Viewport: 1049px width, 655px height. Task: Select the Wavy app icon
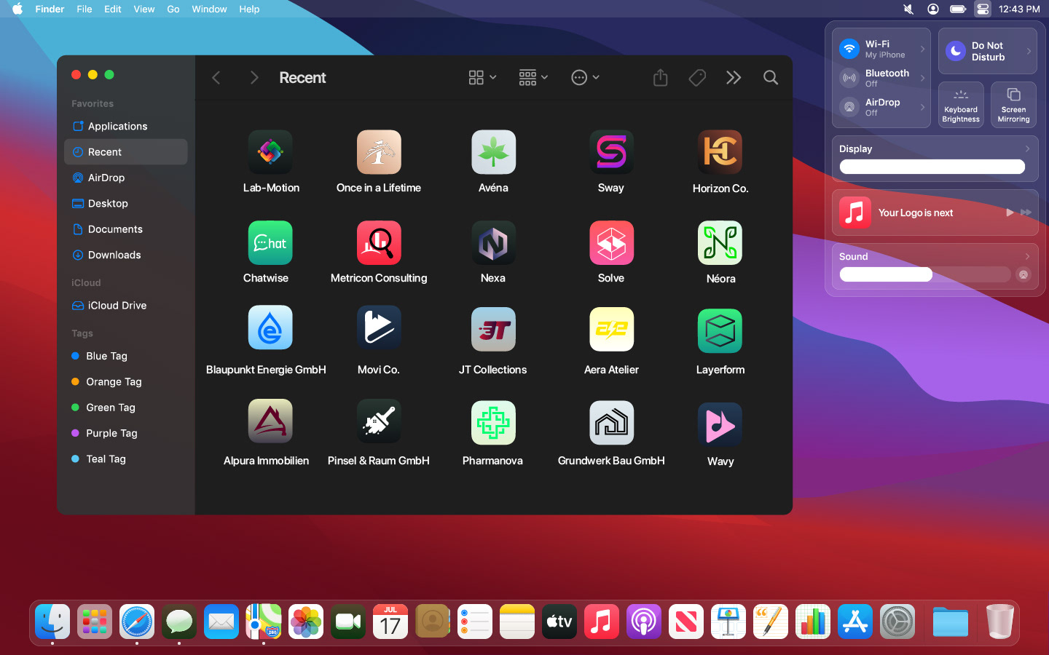point(720,424)
